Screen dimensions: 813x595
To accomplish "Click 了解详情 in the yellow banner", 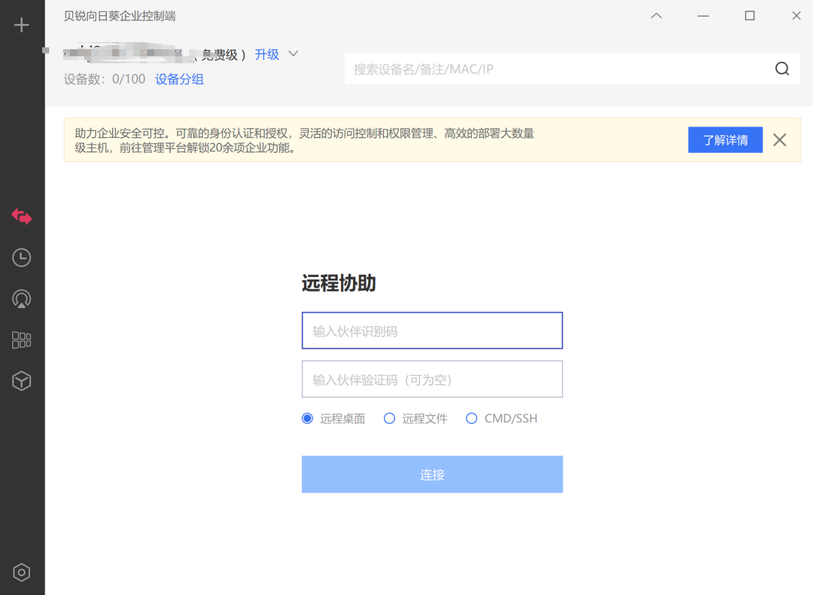I will click(725, 139).
